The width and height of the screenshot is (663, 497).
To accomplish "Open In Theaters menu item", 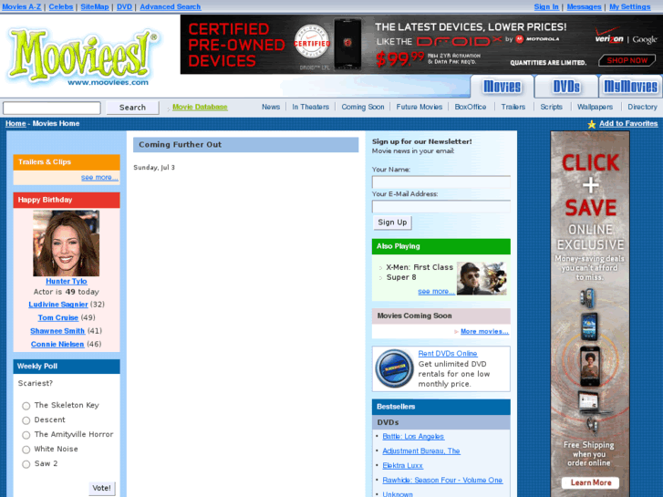I will pyautogui.click(x=310, y=107).
